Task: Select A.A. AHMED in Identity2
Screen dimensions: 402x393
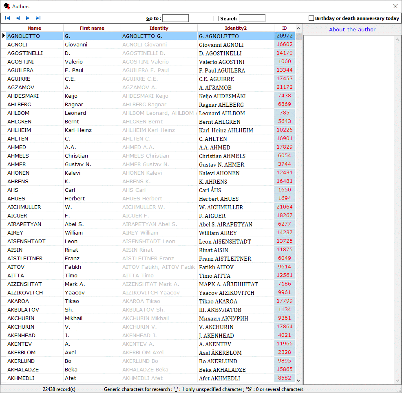Action: (x=236, y=147)
